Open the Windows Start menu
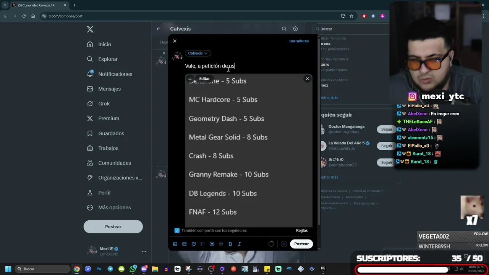This screenshot has width=489, height=275. point(8,269)
